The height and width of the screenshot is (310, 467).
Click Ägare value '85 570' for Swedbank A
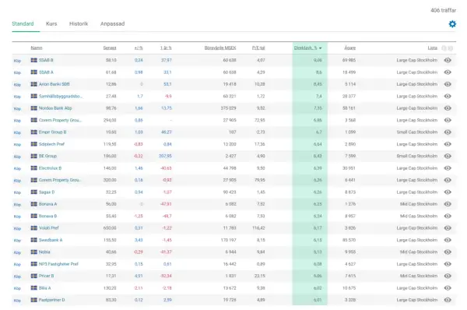349,240
